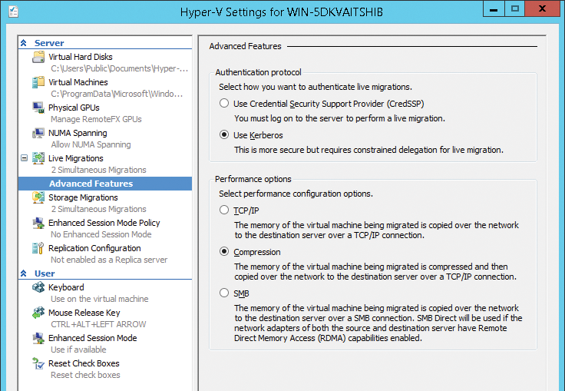565x391 pixels.
Task: Click the Reset Check Boxes icon
Action: point(38,363)
